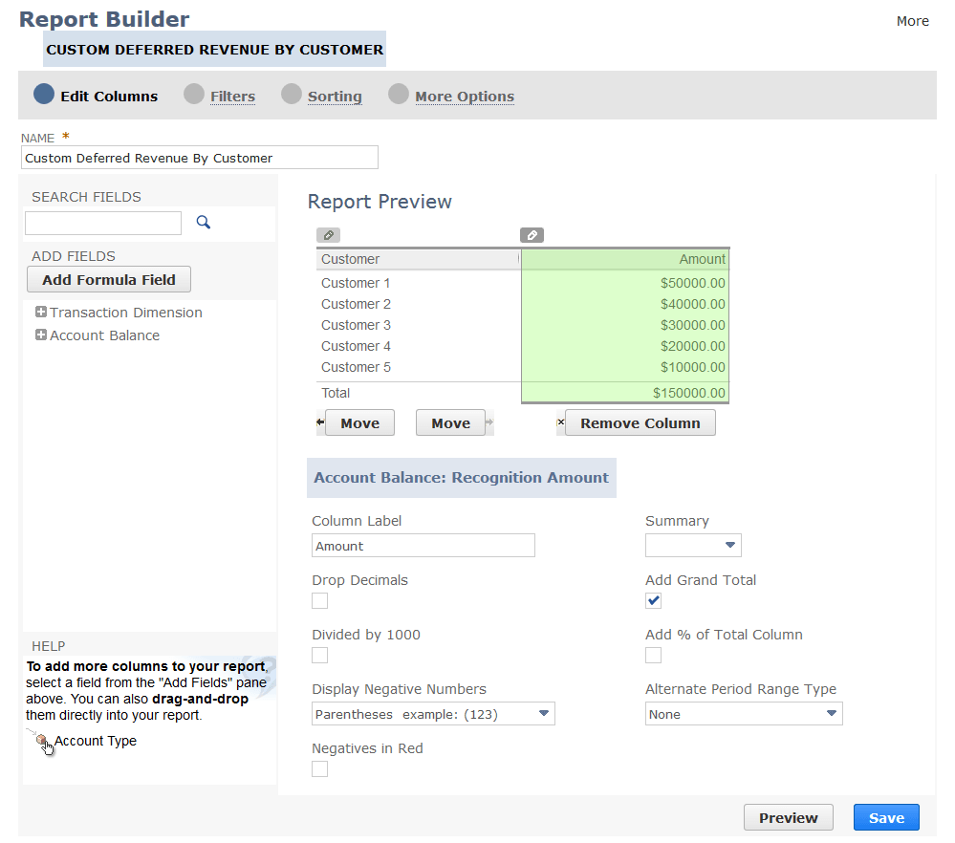Expand the Account Balance tree node
Image resolution: width=955 pixels, height=843 pixels.
41,335
